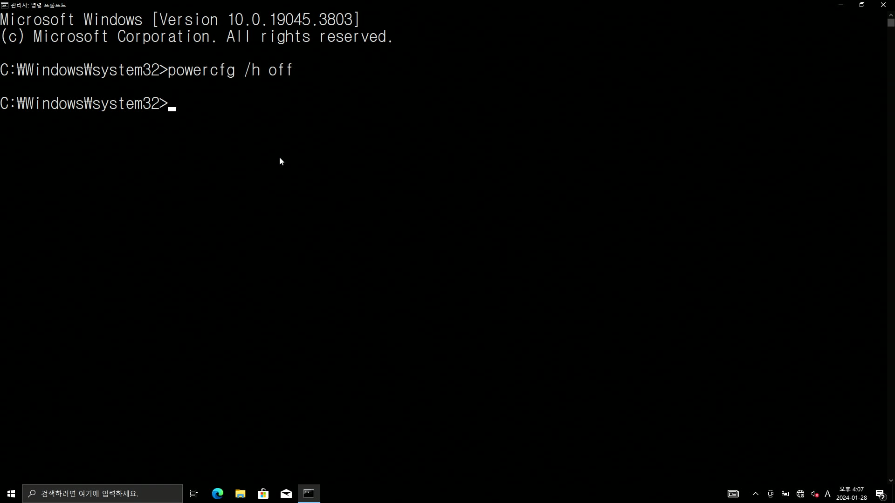
Task: Expand the hidden system tray icons chevron
Action: (x=756, y=494)
